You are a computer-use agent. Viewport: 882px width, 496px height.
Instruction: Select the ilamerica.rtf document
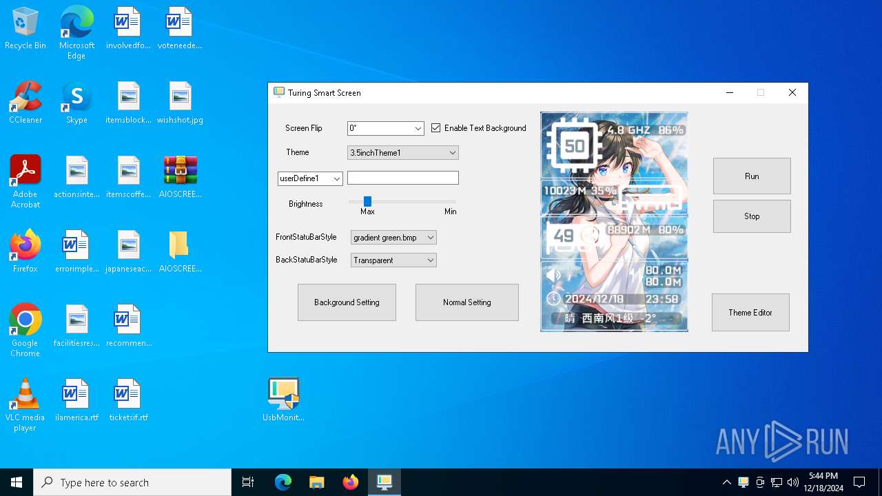(x=76, y=400)
